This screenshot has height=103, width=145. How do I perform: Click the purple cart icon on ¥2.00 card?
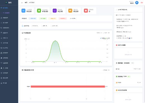55,10
